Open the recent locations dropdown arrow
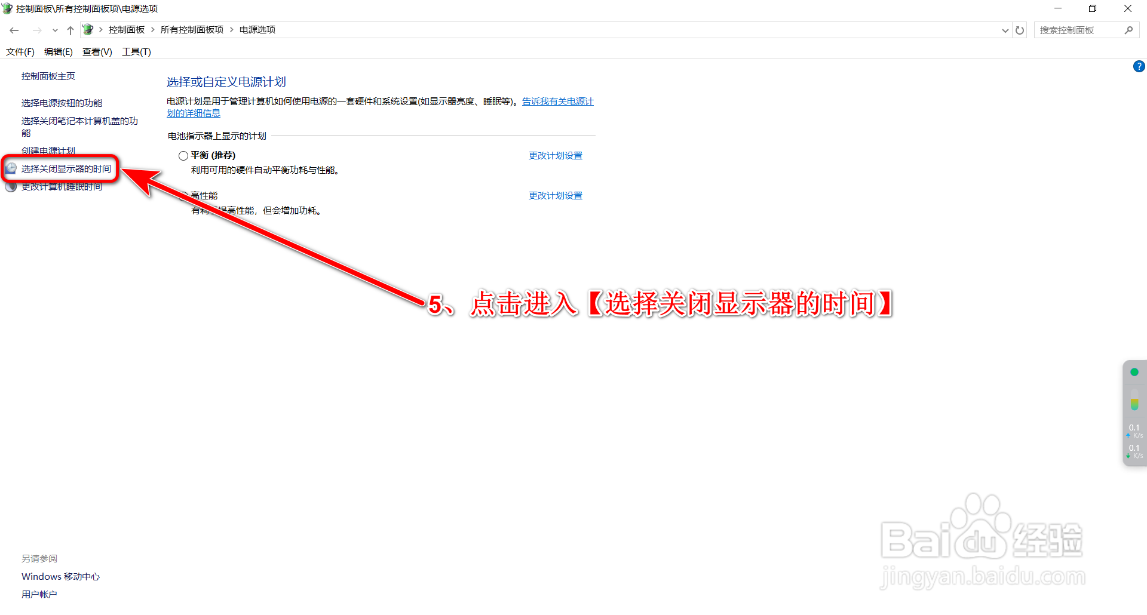The image size is (1147, 615). (x=55, y=30)
